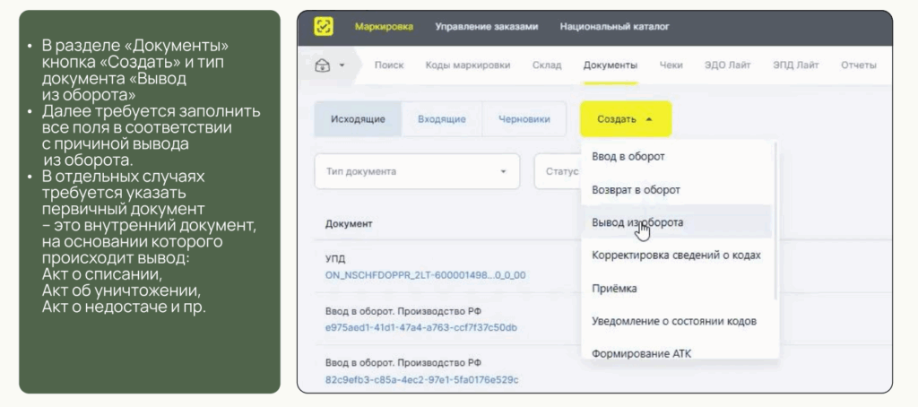
Task: Switch to the Поиск tab
Action: coord(389,65)
